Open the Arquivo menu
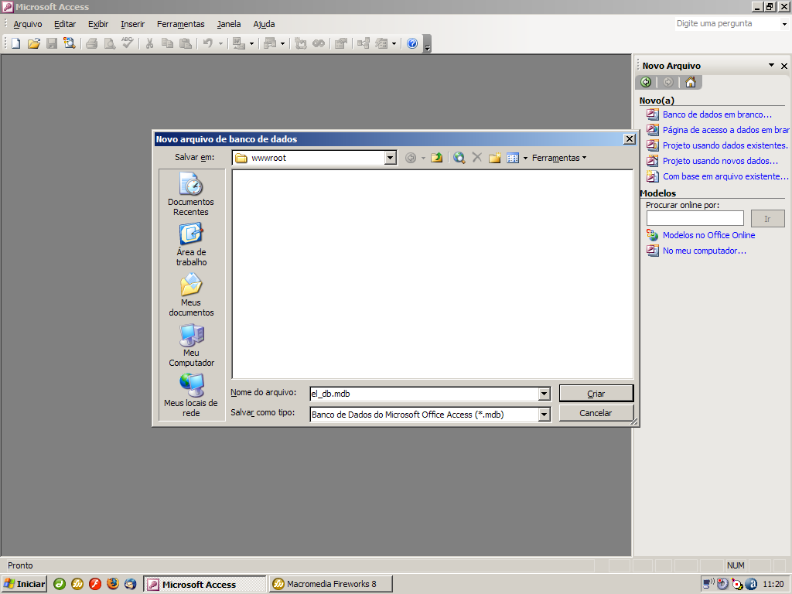 pyautogui.click(x=28, y=24)
